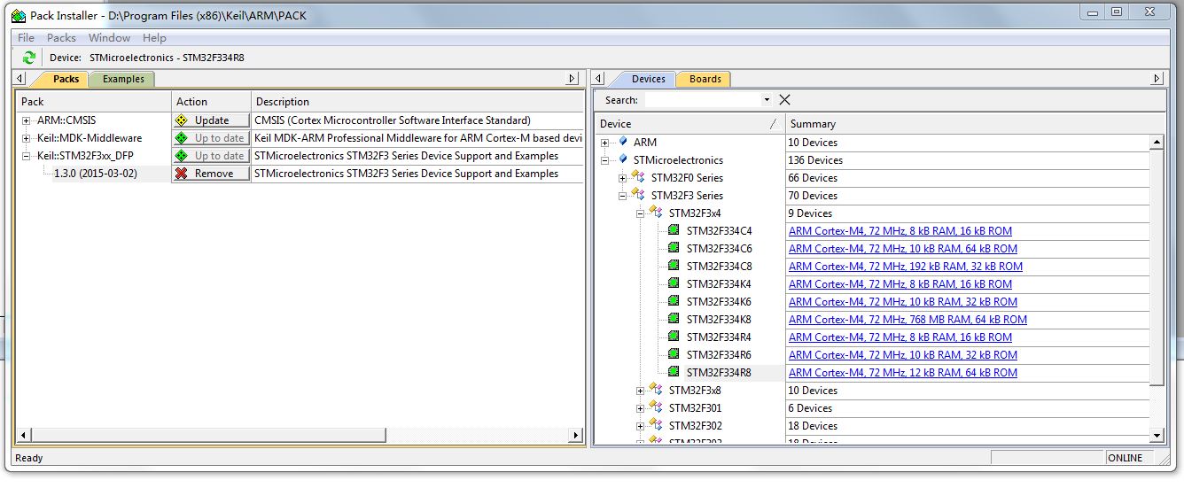
Task: Expand the STM32F3x8 node
Action: click(x=641, y=391)
